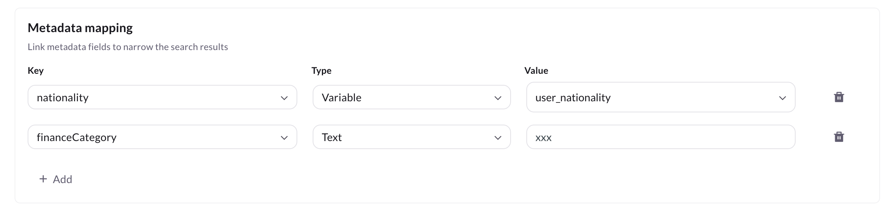
Task: Click the chevron in the nationality key field
Action: tap(284, 98)
